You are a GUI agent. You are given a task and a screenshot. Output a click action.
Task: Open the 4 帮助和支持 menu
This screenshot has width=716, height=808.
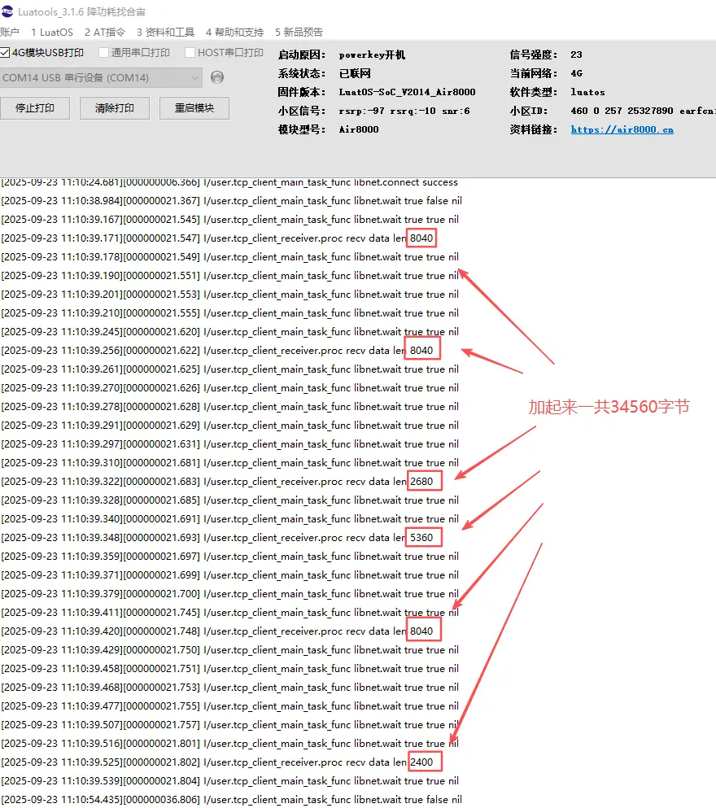[x=234, y=32]
